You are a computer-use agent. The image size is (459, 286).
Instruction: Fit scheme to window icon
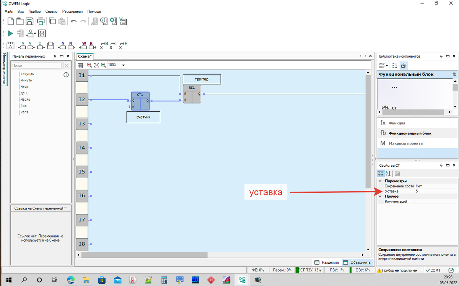pos(96,65)
